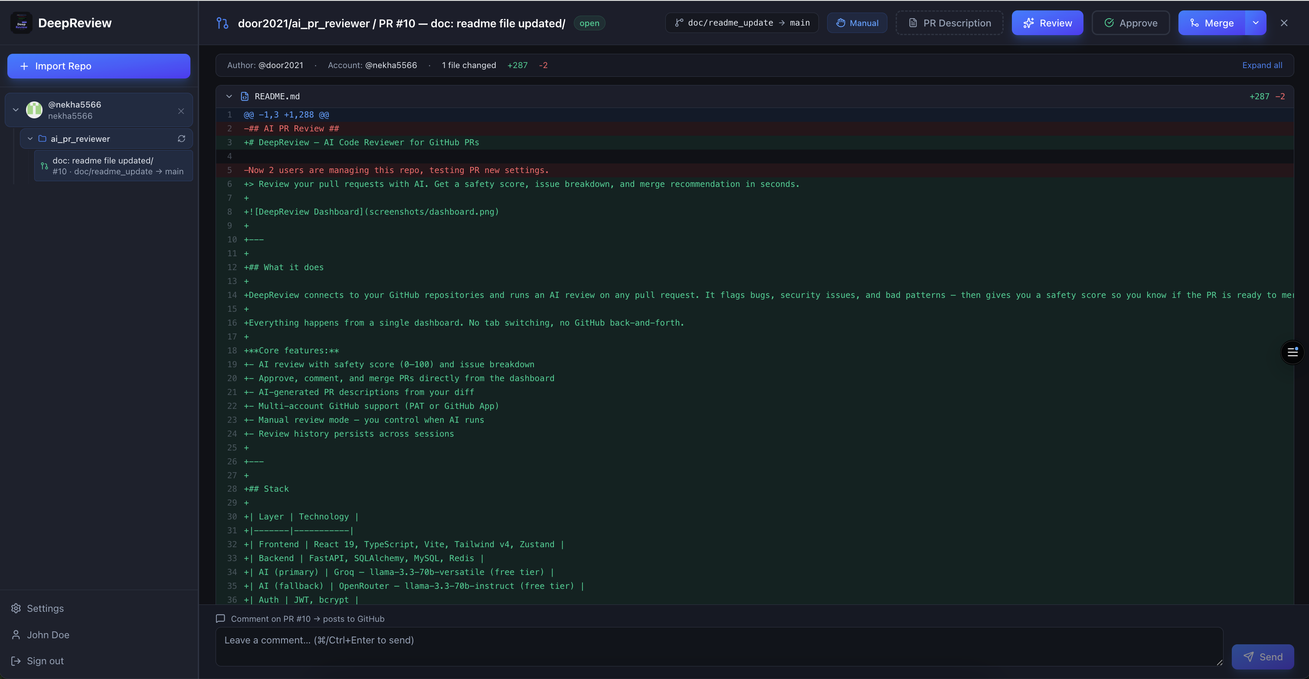Send the comment
Viewport: 1309px width, 679px height.
(1262, 656)
